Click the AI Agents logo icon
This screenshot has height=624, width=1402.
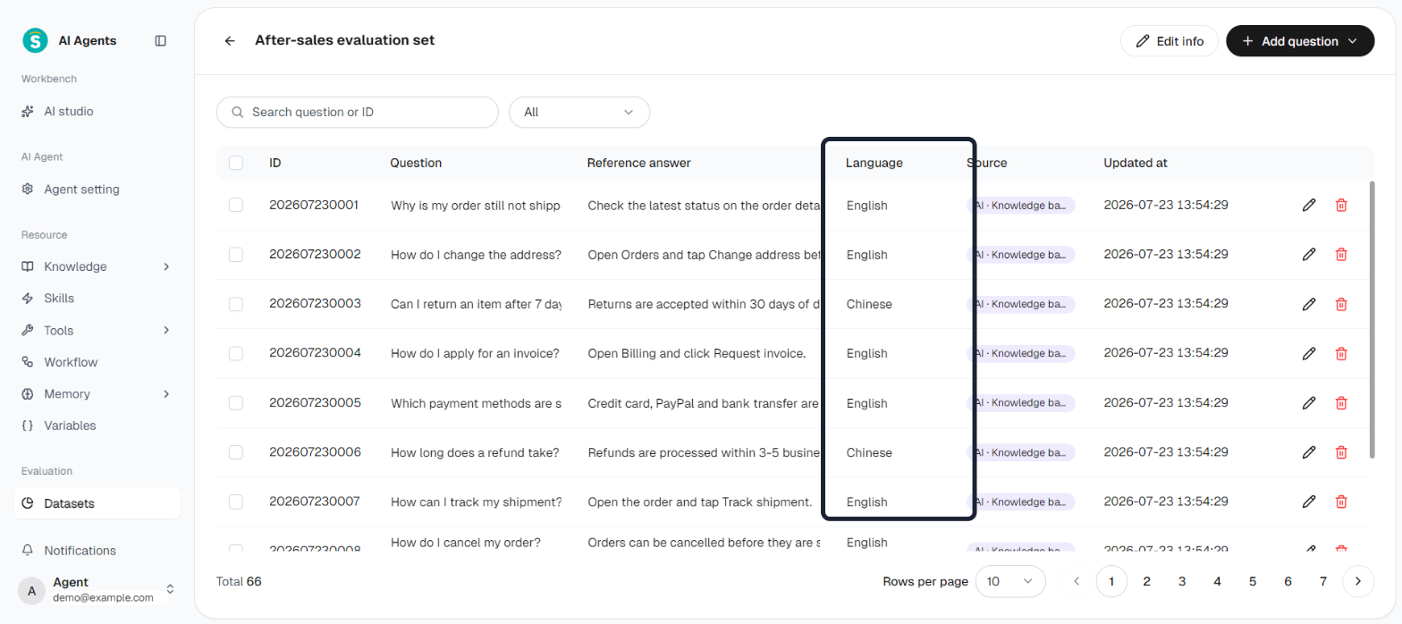[x=35, y=40]
